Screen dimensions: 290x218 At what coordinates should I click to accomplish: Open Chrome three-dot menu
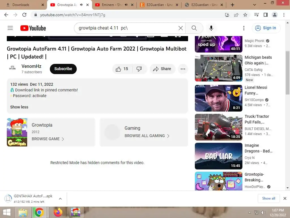pyautogui.click(x=284, y=15)
